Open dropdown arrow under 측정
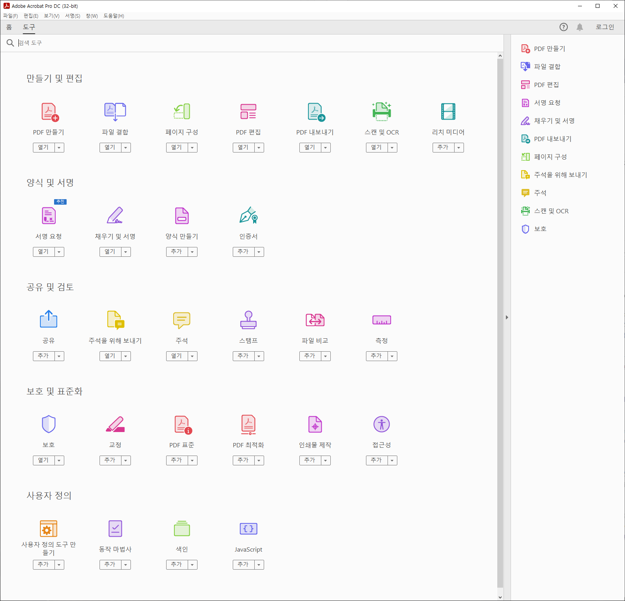The width and height of the screenshot is (625, 601). (392, 356)
